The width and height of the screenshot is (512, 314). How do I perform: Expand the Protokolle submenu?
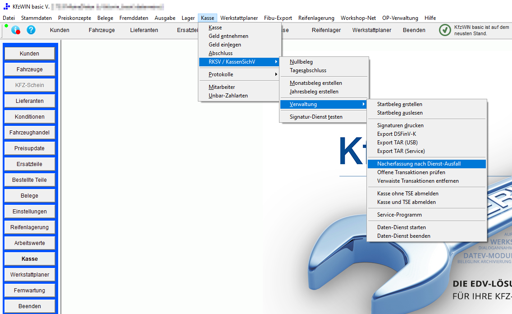(239, 74)
